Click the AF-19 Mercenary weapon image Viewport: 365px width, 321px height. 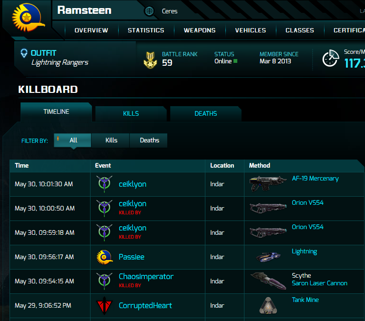click(268, 183)
